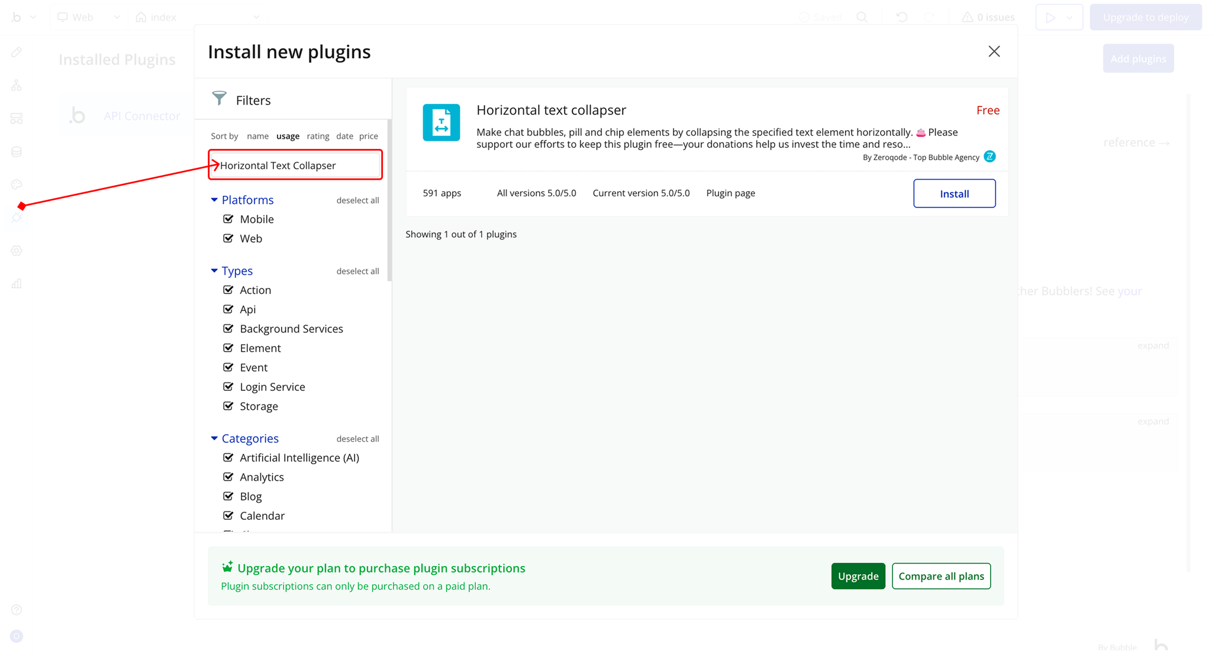Viewport: 1212px width, 657px height.
Task: Close the Install new plugins dialog
Action: 994,51
